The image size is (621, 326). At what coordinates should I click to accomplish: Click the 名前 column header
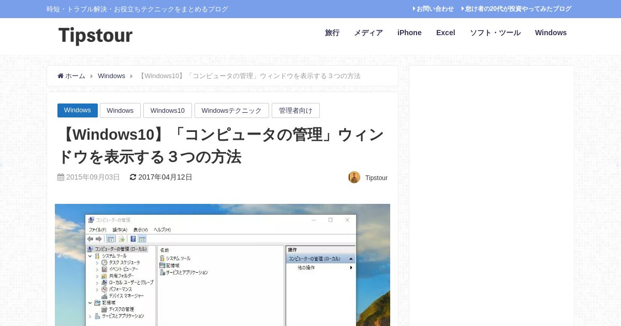(165, 250)
